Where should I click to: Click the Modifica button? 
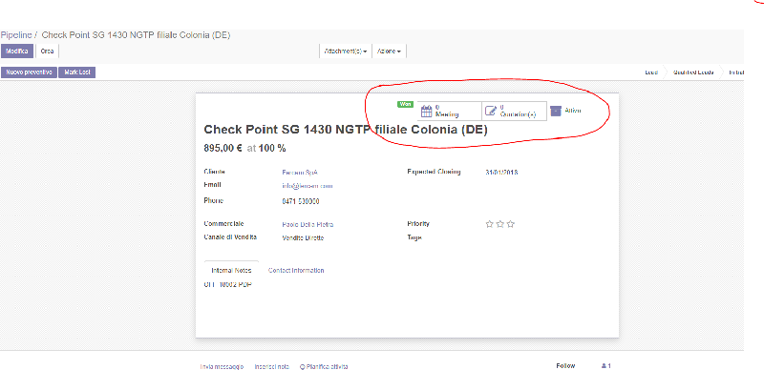click(x=17, y=51)
